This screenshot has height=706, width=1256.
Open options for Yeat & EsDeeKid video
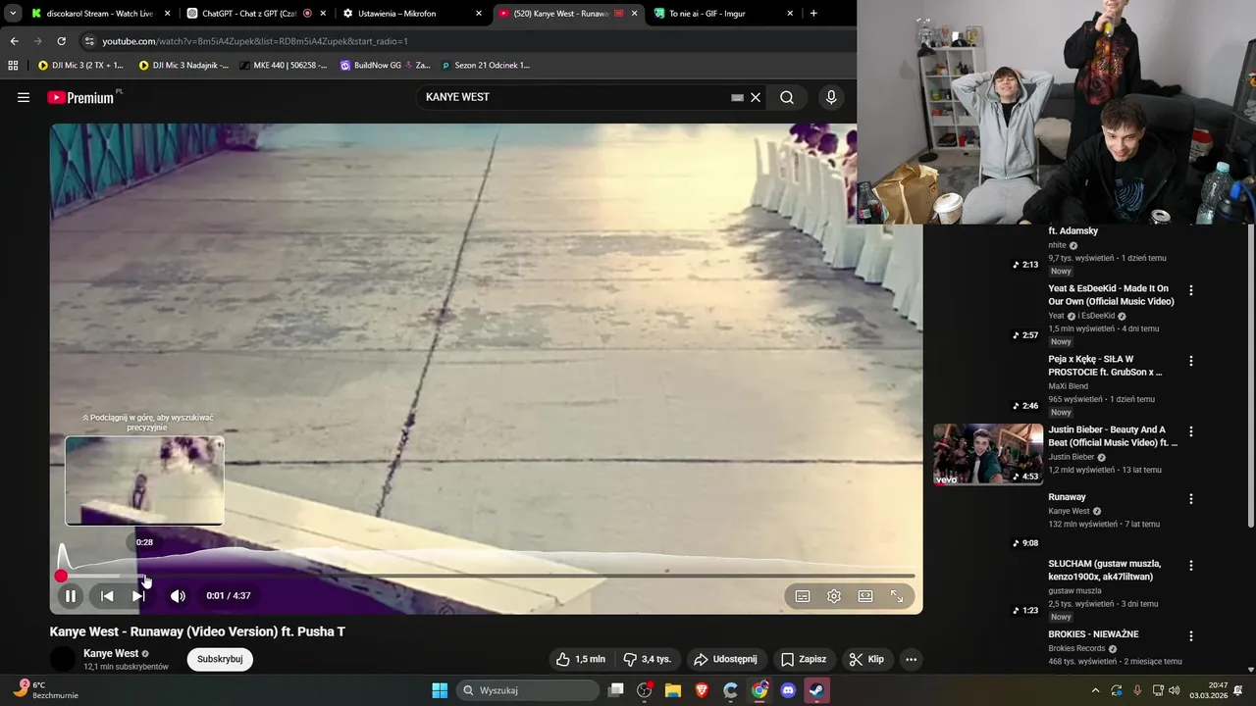1191,290
